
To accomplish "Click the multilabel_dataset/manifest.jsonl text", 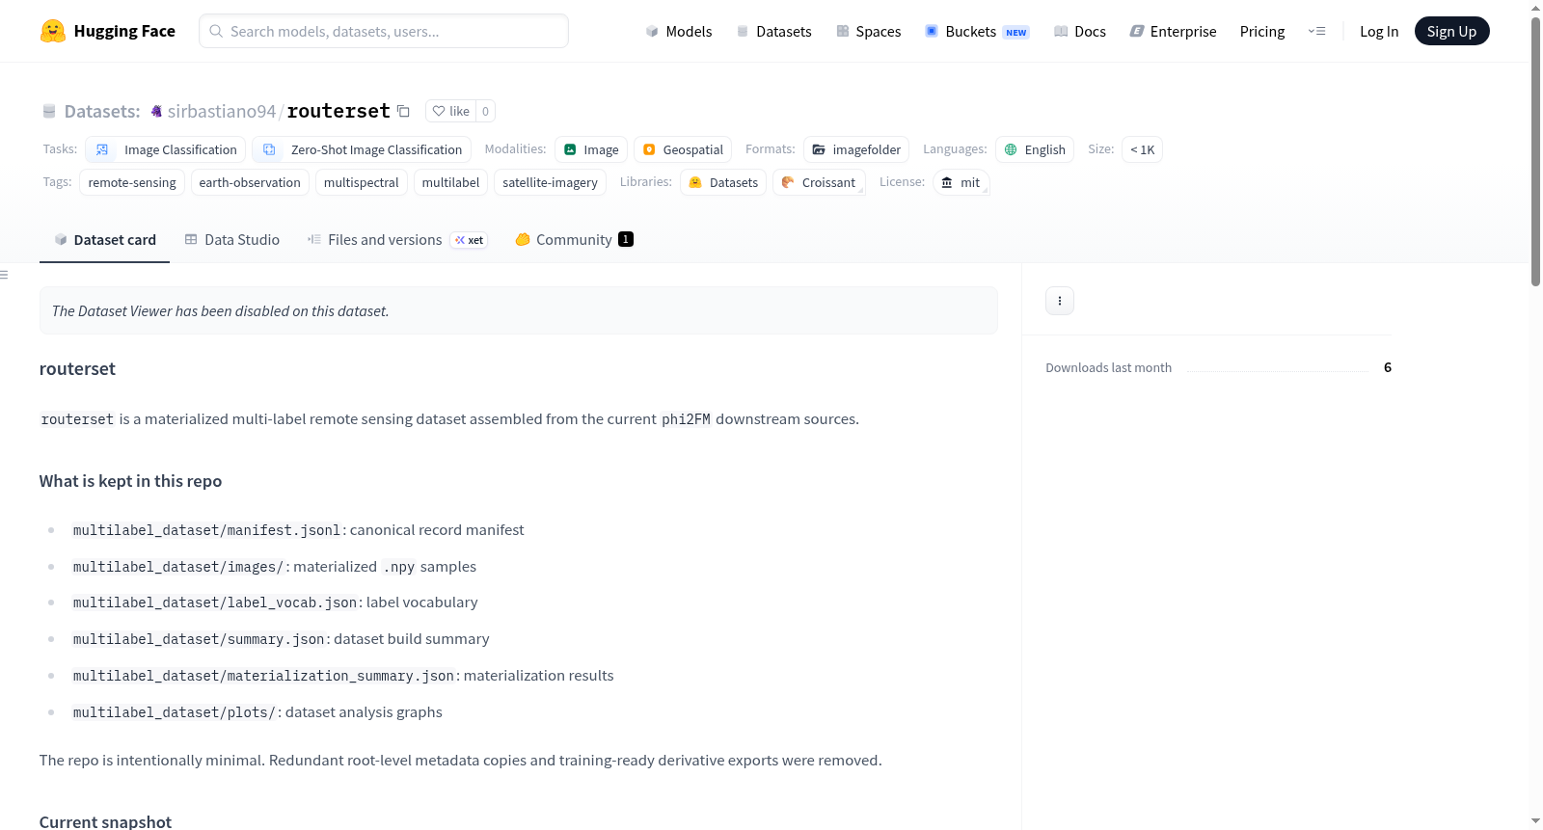I will point(206,530).
